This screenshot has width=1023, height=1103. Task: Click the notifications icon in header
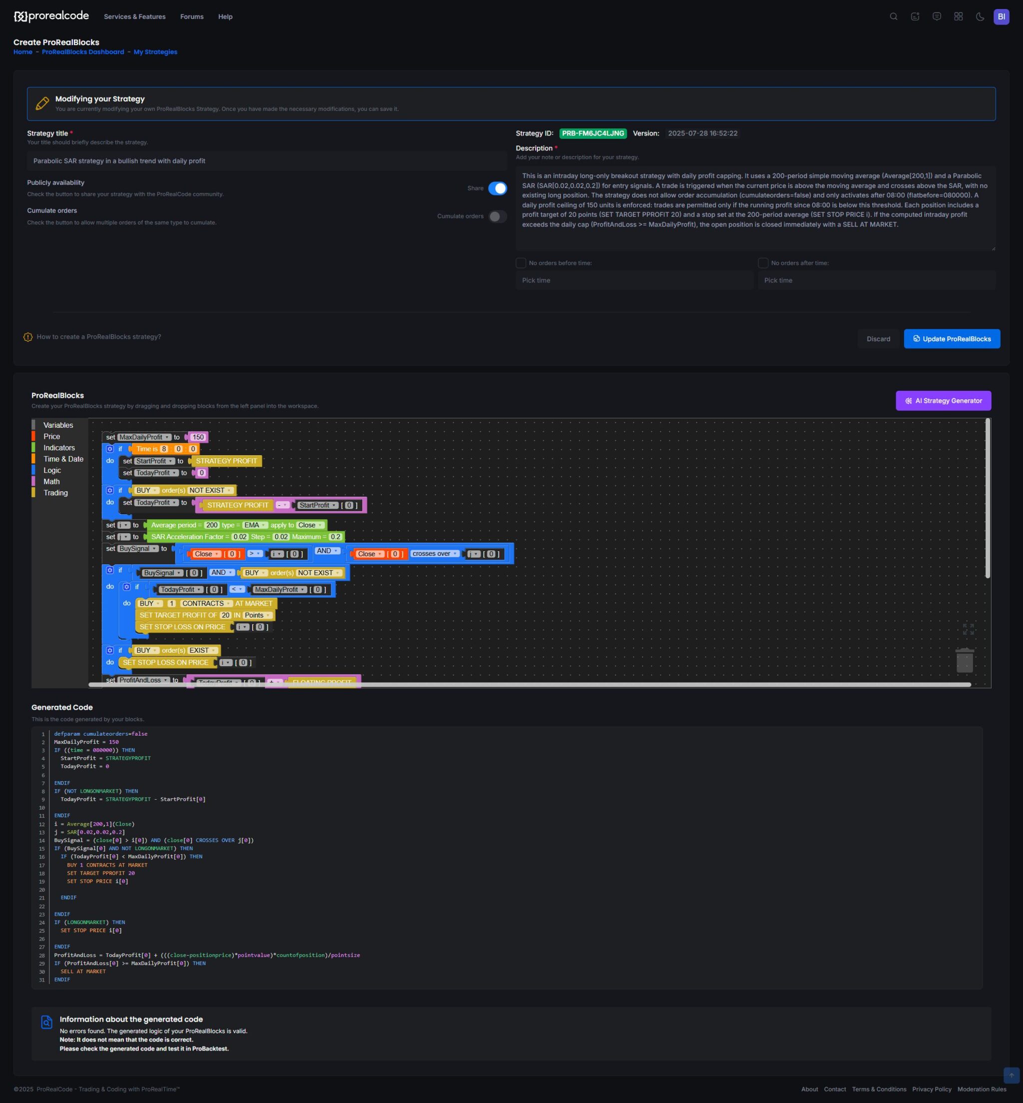(x=915, y=16)
